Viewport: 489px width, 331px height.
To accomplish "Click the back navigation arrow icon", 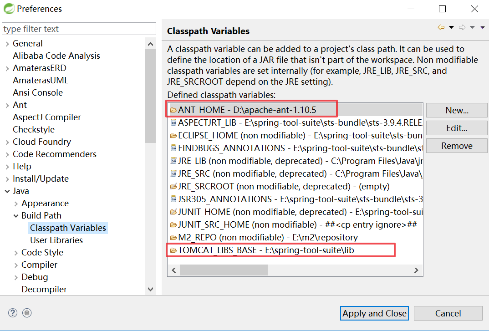I will (441, 27).
